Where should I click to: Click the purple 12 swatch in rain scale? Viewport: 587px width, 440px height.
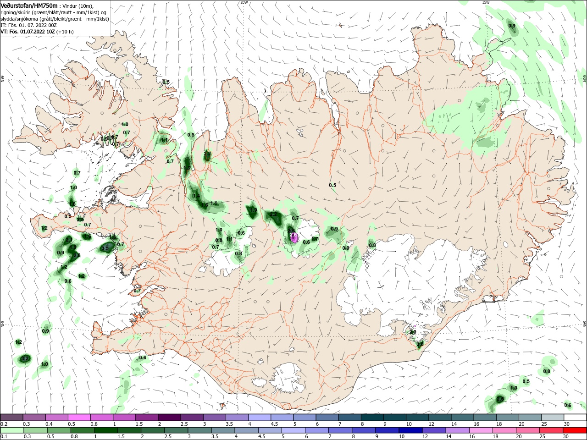tap(434, 430)
